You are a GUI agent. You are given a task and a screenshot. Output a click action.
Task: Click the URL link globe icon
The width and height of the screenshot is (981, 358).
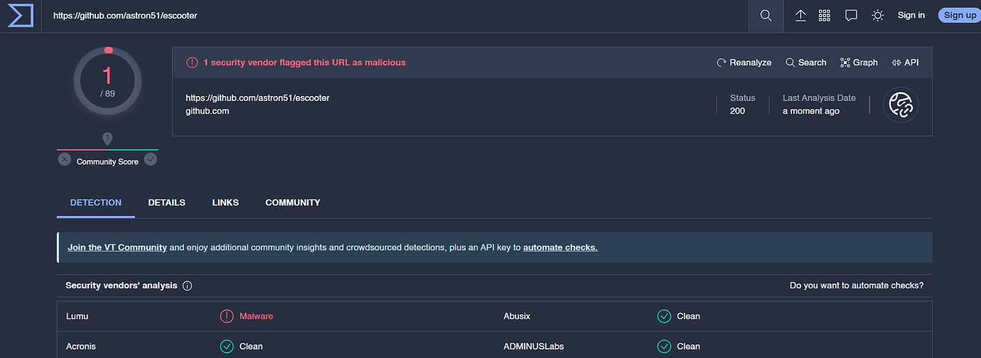901,105
